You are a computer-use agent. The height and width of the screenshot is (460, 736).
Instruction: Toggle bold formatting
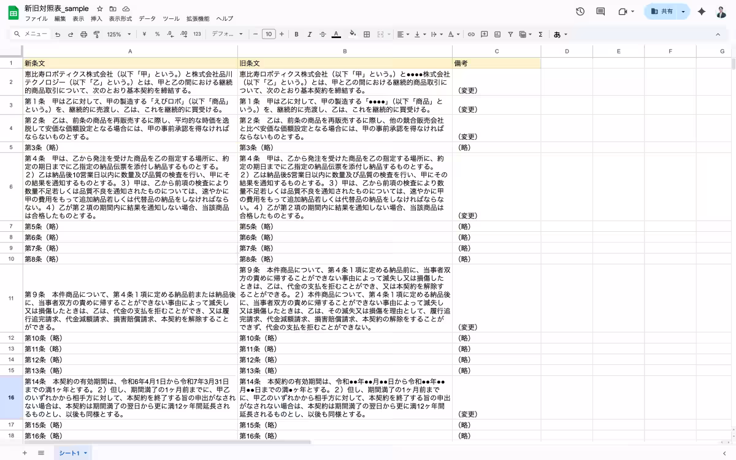click(x=296, y=34)
